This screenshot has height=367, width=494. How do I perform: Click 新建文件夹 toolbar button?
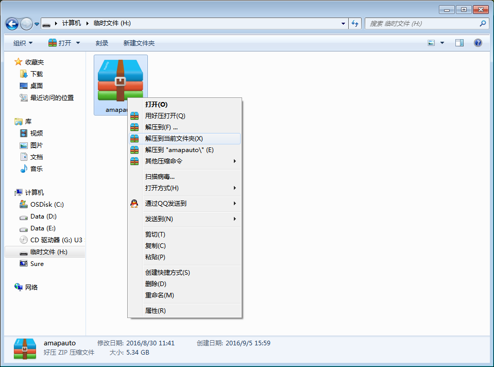[139, 43]
